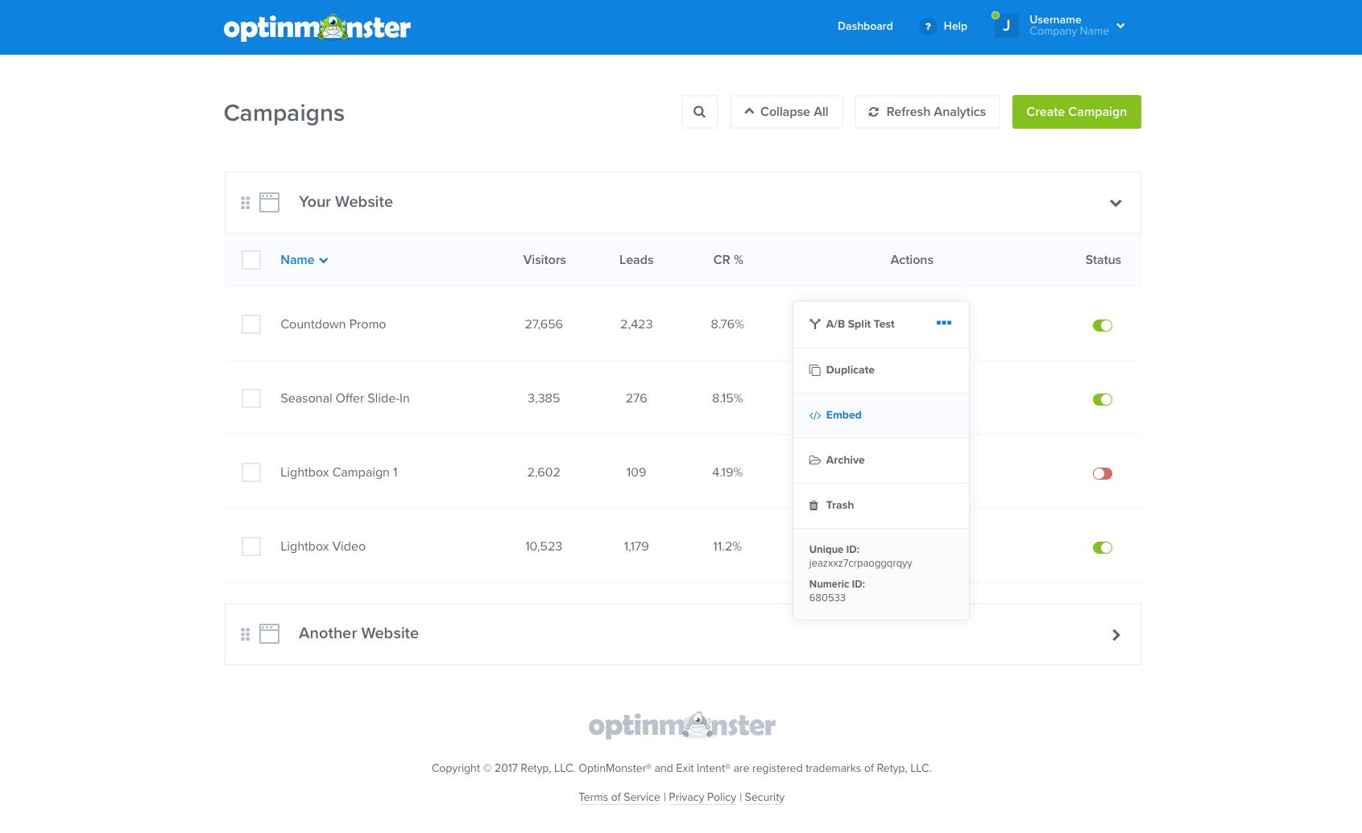1362x833 pixels.
Task: Disable the Seasonal Offer Slide-In status toggle
Action: [1103, 399]
